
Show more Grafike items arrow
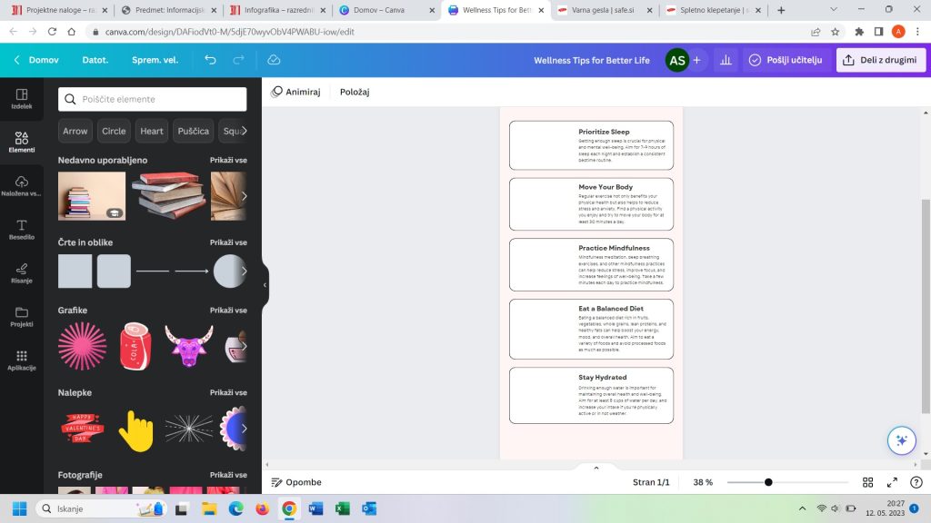coord(244,346)
